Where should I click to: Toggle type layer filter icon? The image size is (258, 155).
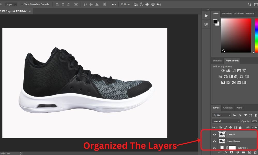click(x=245, y=115)
